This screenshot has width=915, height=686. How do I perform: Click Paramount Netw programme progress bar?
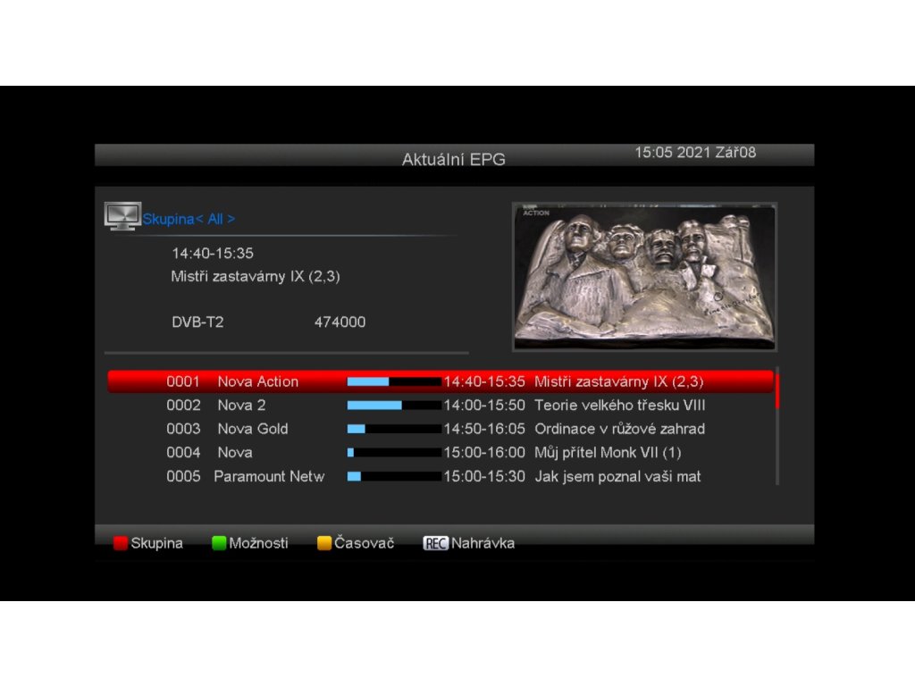click(x=394, y=477)
